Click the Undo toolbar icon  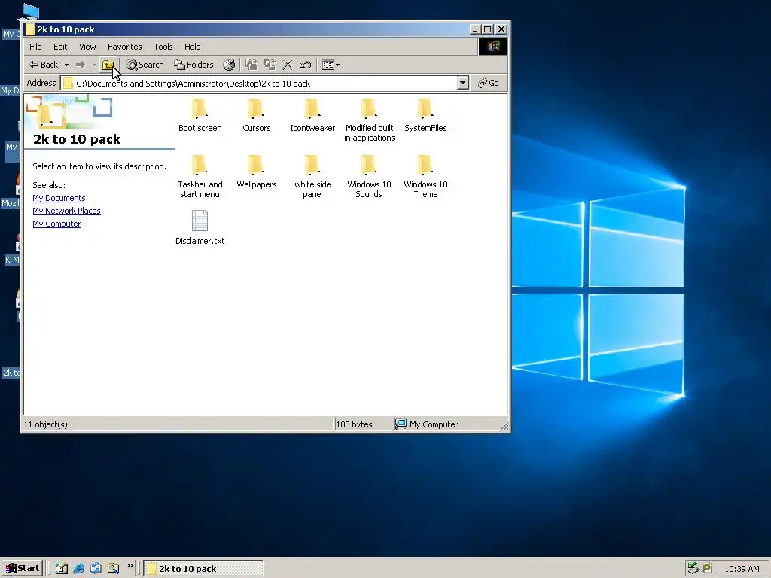point(306,65)
